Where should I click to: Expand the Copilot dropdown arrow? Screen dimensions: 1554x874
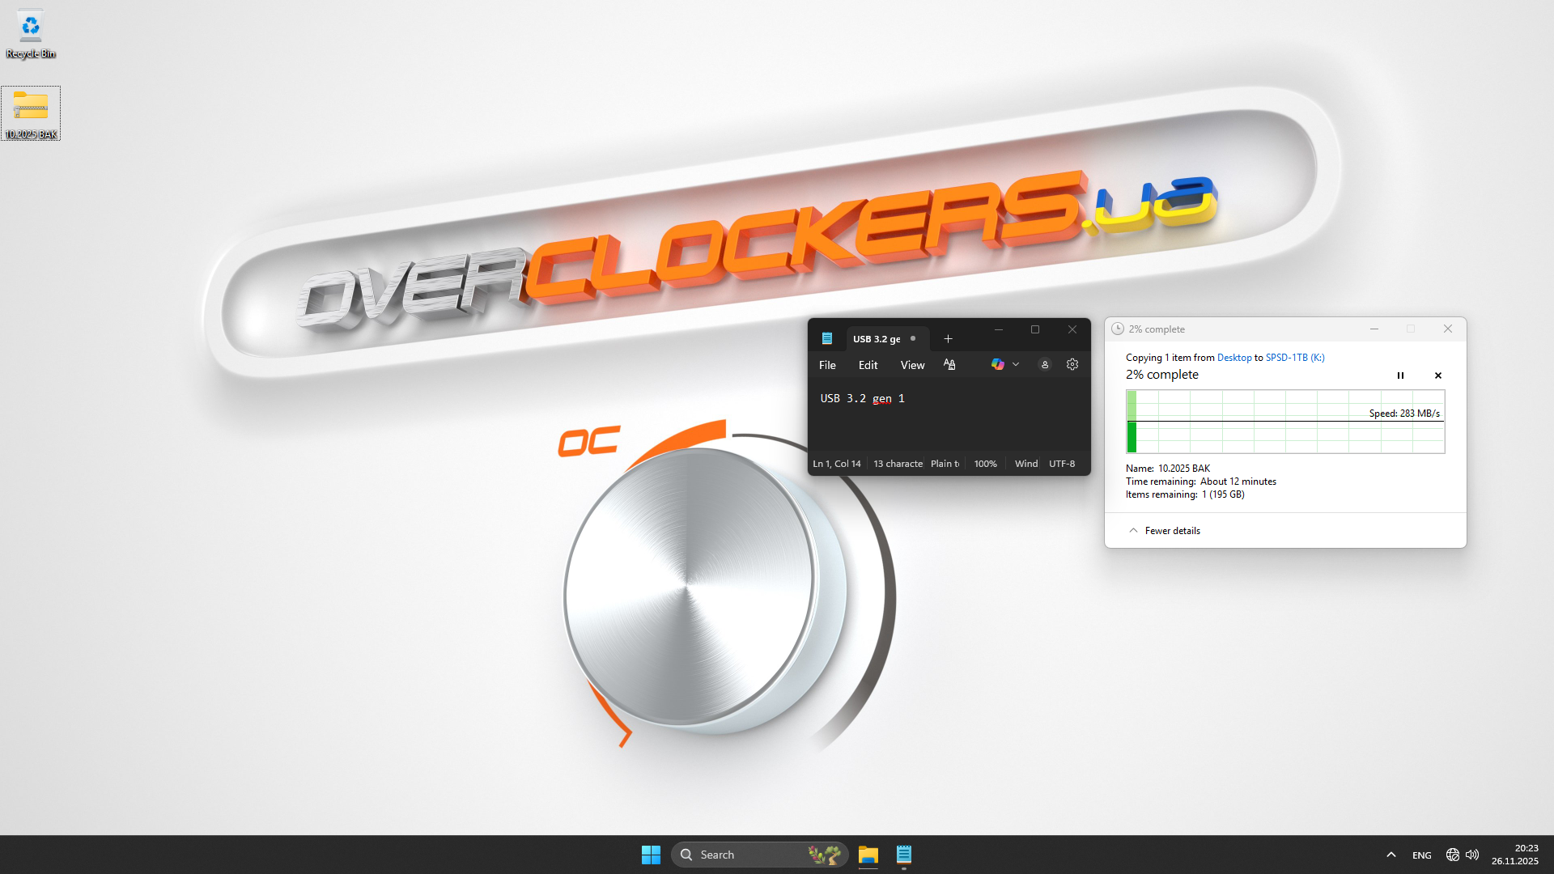point(1016,365)
